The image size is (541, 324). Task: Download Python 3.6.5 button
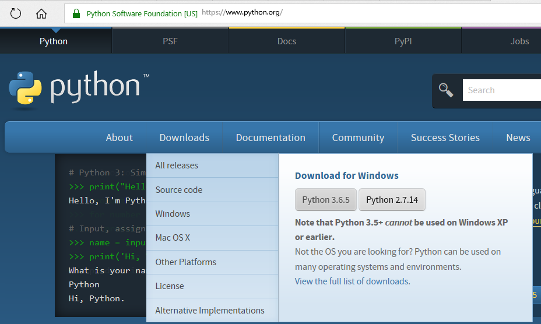(x=326, y=199)
